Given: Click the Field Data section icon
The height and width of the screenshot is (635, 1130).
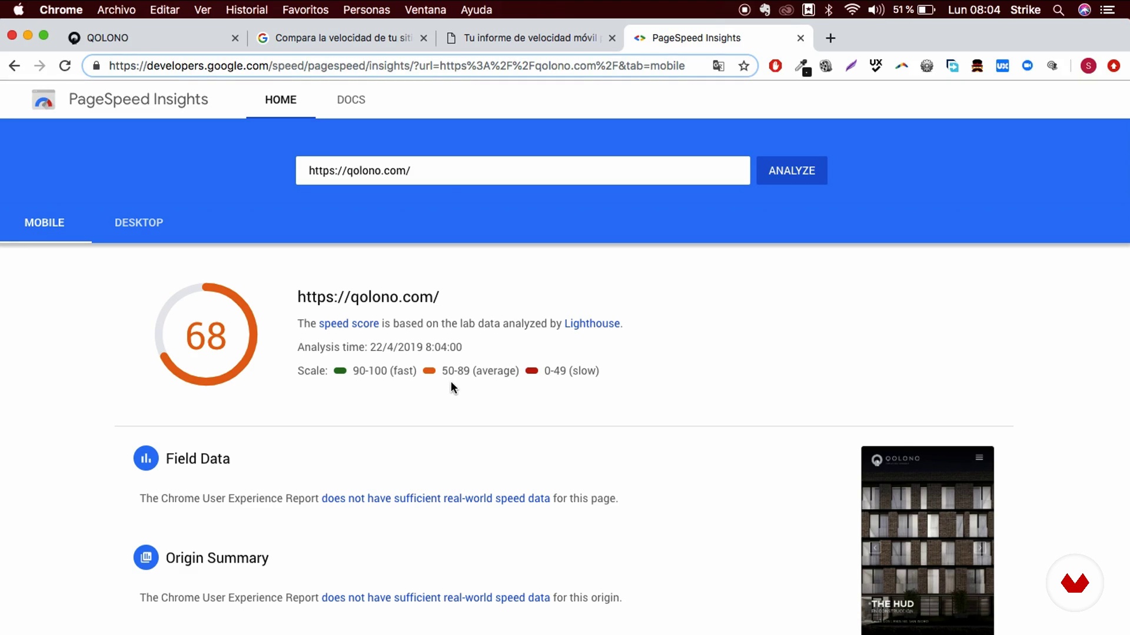Looking at the screenshot, I should (x=146, y=459).
